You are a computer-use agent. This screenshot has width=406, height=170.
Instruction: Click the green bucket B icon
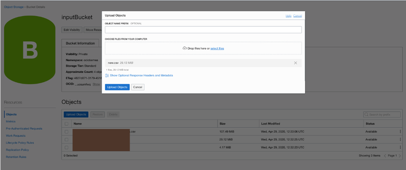30,50
